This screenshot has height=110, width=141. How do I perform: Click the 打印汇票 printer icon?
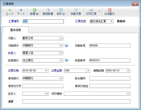91,10
